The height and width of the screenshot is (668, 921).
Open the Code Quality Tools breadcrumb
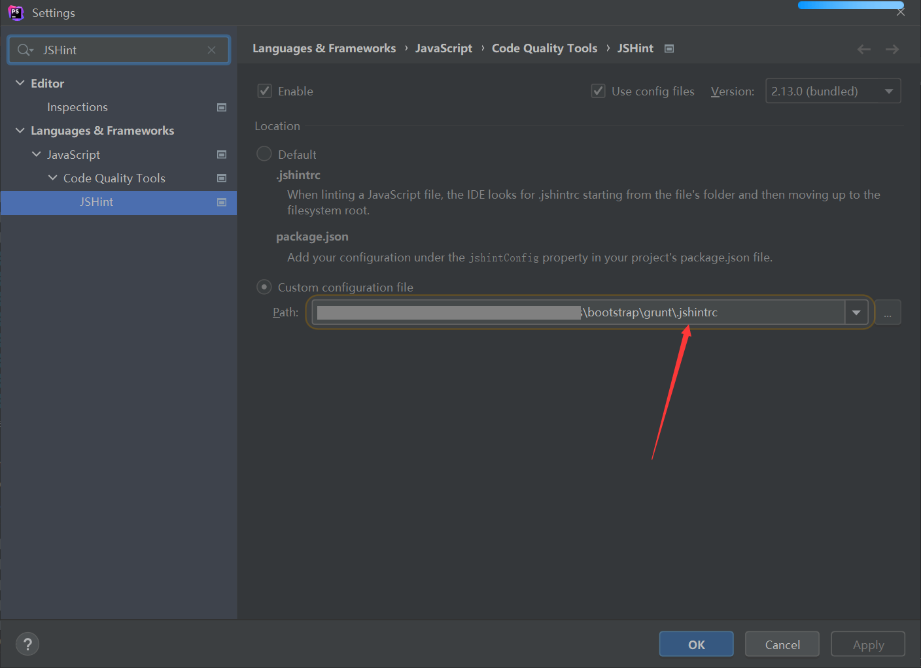tap(544, 48)
